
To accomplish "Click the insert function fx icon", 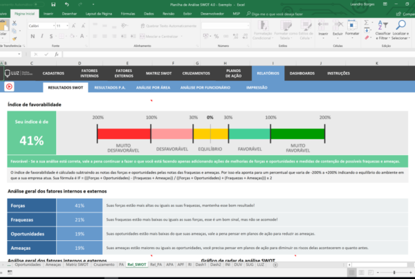I will pos(57,54).
